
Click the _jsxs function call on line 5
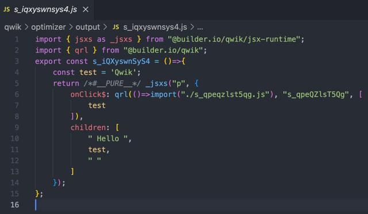(x=156, y=83)
